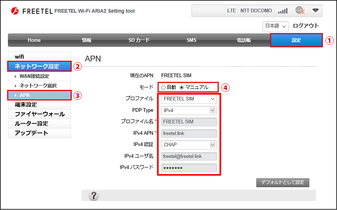Expand the WAN接続設定 submenu item
Screen dimensions: 337x210
(x=39, y=76)
